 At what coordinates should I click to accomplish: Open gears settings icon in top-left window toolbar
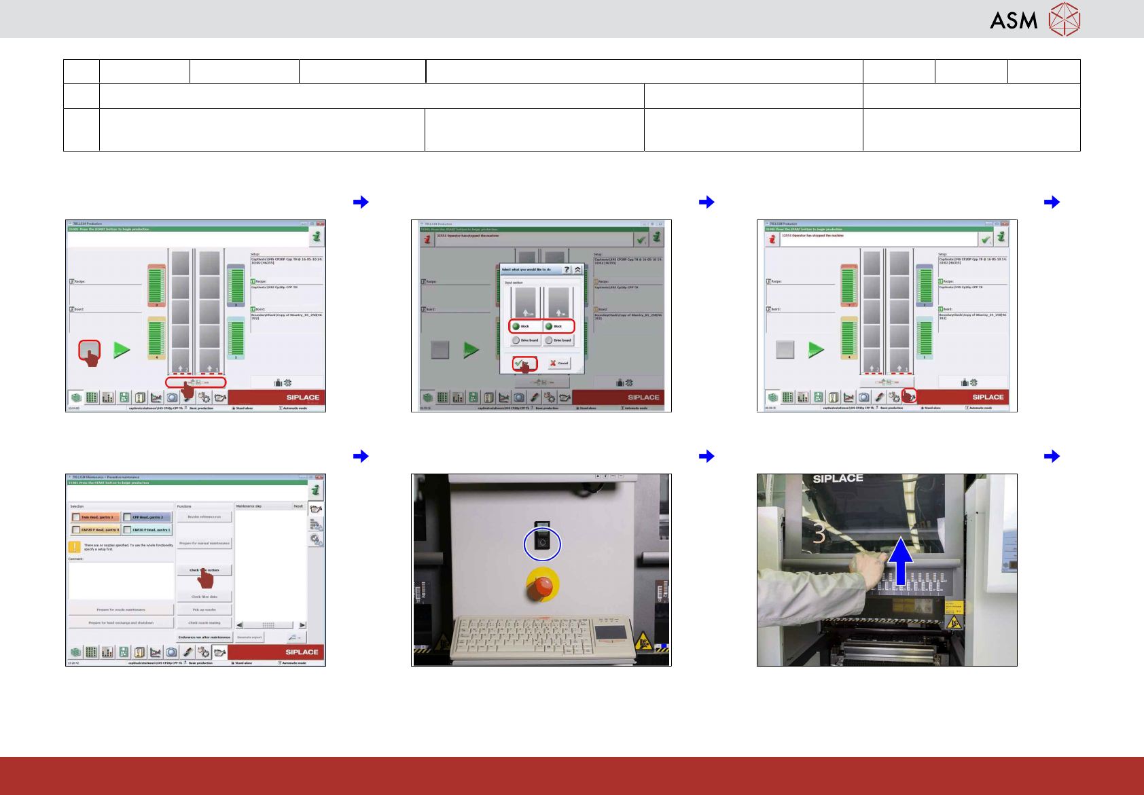click(204, 397)
